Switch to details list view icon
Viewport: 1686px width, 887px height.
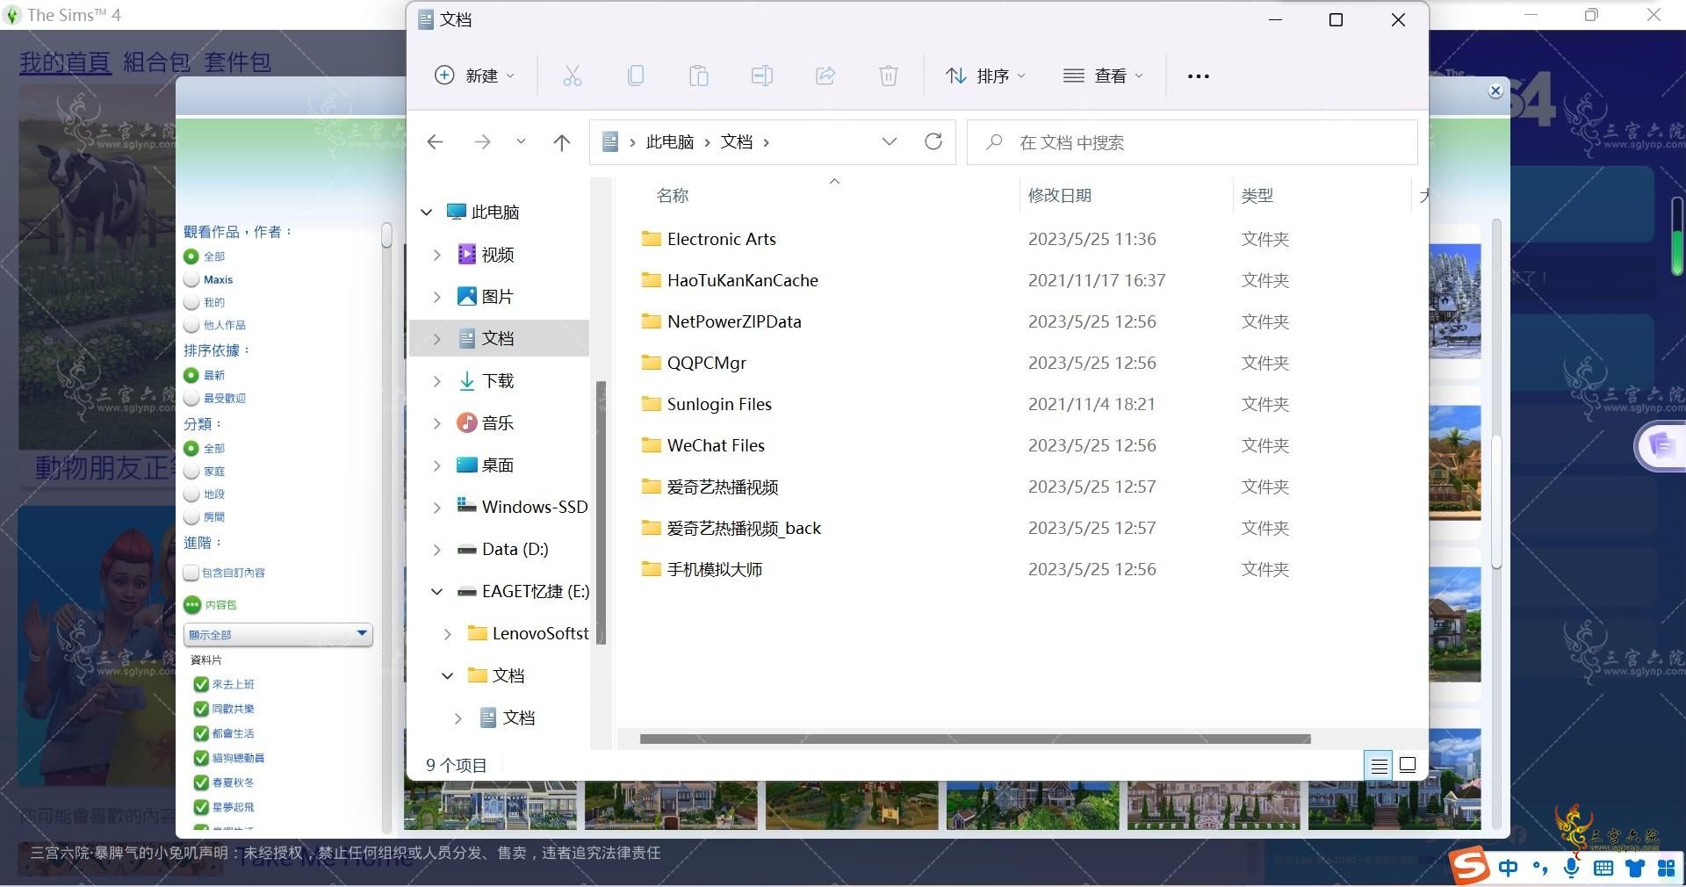1379,766
